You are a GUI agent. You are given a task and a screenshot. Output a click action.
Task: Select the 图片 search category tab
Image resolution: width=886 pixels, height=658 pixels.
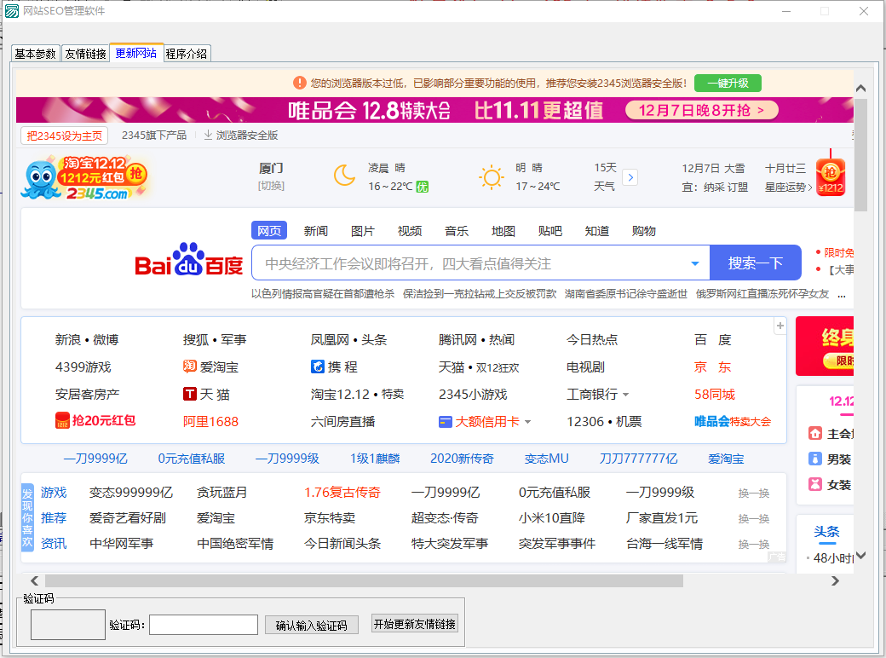click(362, 231)
